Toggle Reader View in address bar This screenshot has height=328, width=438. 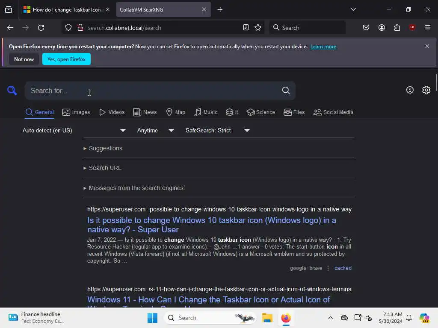(x=246, y=28)
